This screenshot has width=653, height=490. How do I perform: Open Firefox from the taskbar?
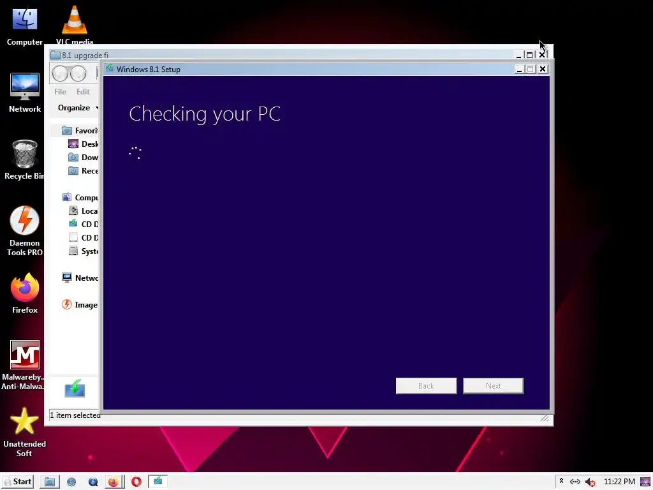[114, 482]
